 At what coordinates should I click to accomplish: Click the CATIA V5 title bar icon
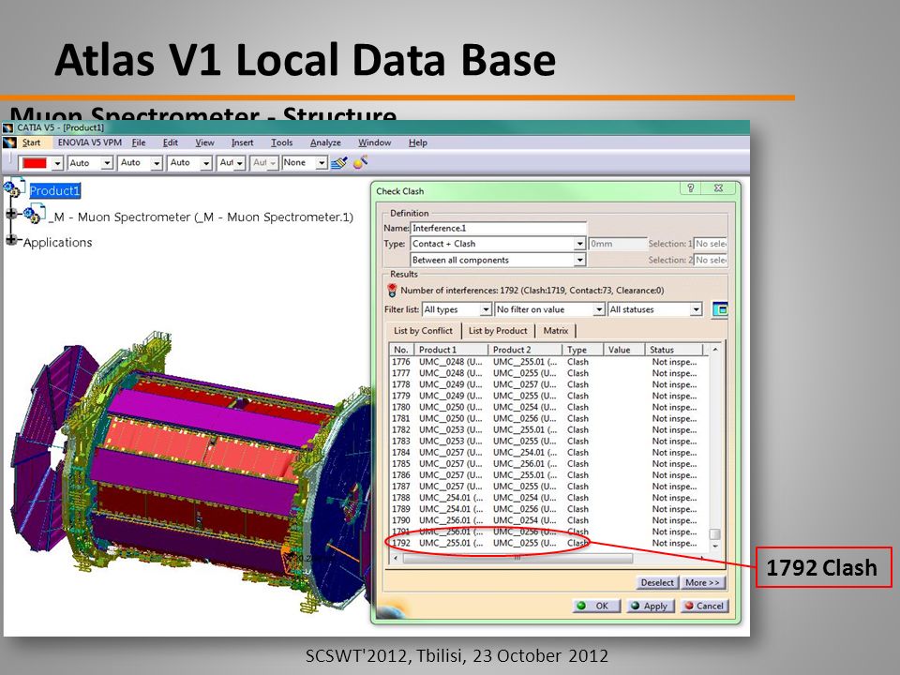(8, 127)
